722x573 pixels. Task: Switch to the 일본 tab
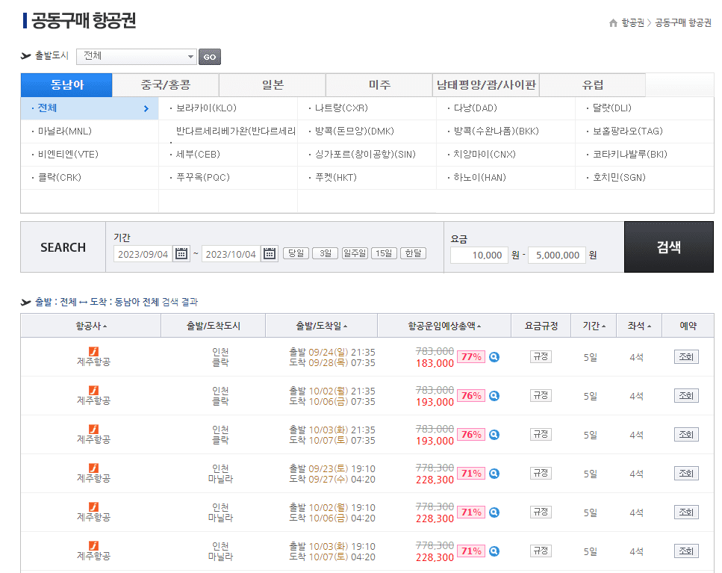tap(272, 84)
